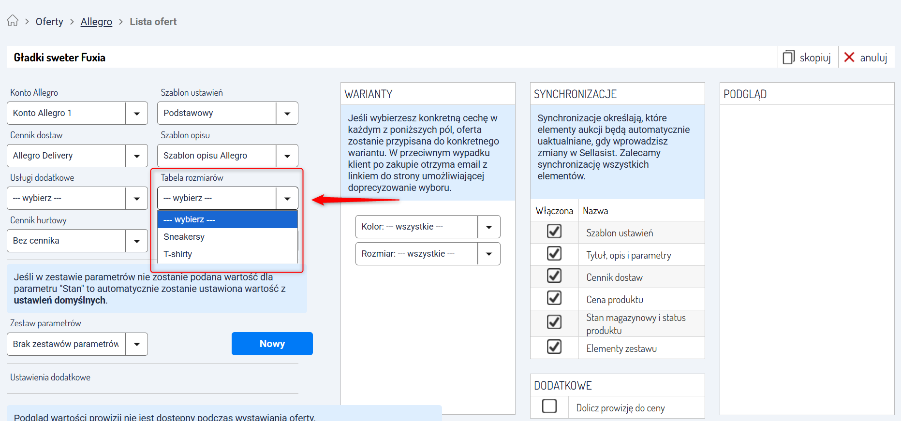Click the red X cancel icon
The width and height of the screenshot is (901, 421).
(x=849, y=58)
